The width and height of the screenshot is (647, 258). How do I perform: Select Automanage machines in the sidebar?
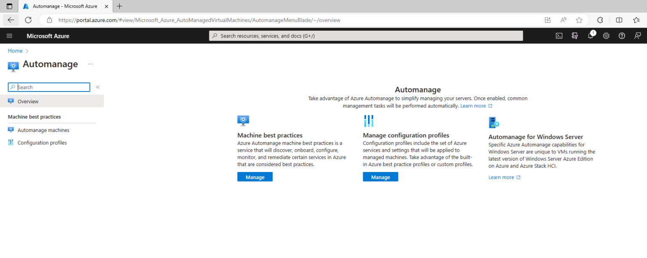click(x=43, y=130)
